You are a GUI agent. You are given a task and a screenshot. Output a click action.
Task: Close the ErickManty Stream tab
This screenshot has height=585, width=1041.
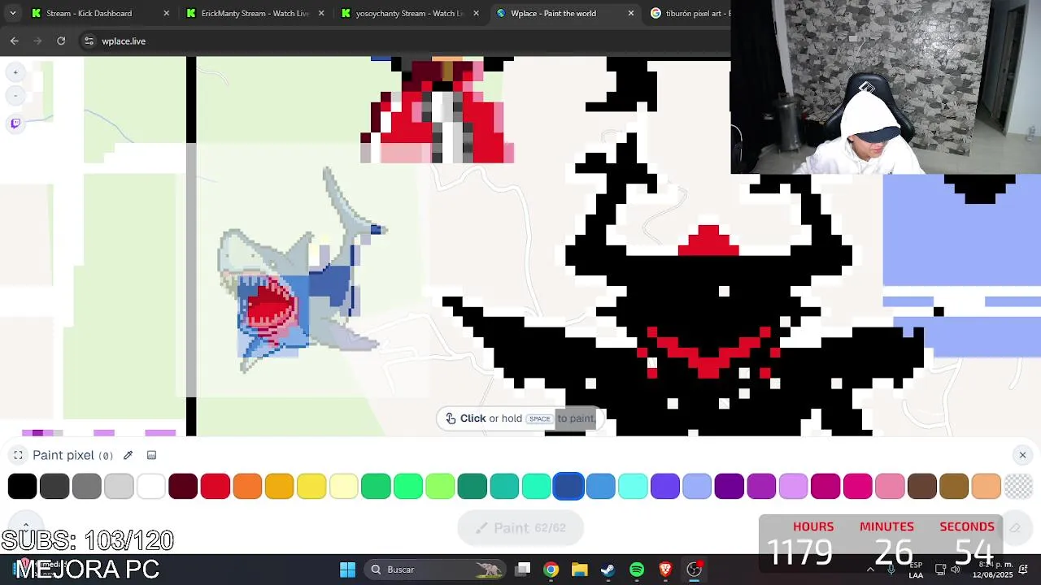[x=321, y=13]
